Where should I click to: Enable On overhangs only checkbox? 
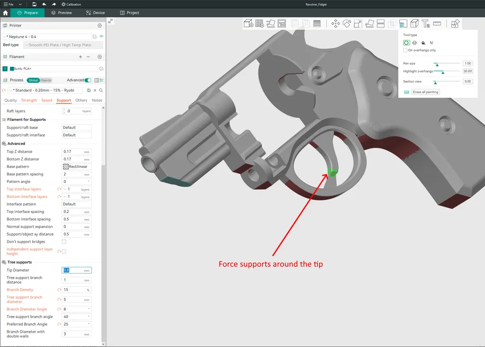click(x=405, y=50)
